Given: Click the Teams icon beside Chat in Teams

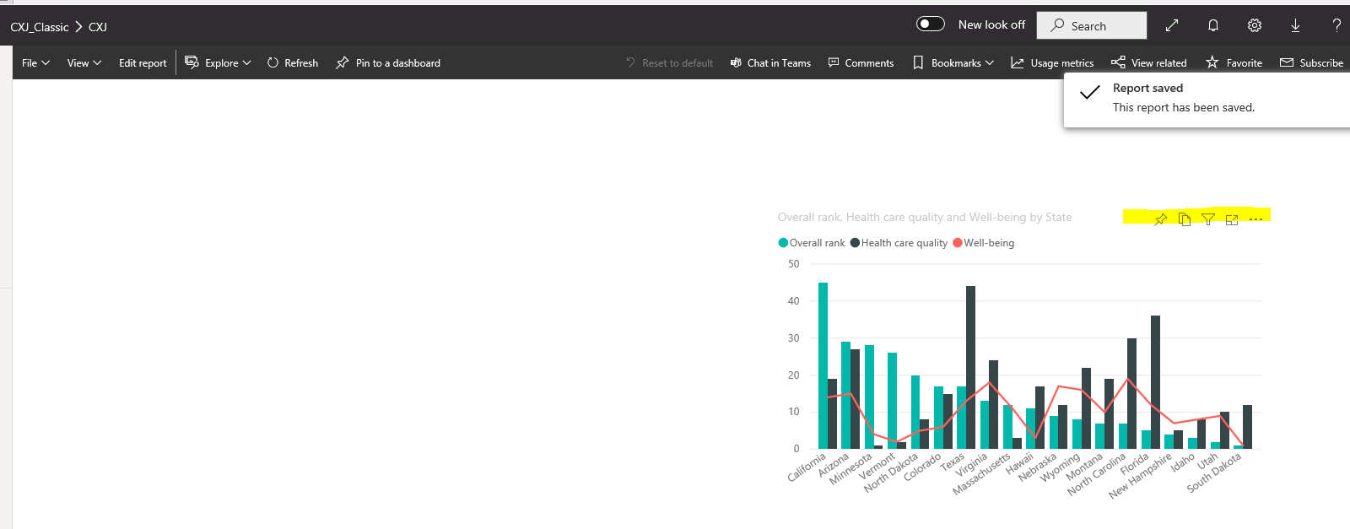Looking at the screenshot, I should [x=736, y=63].
